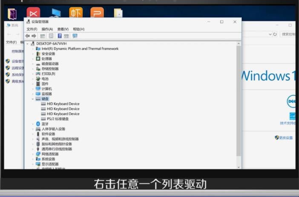Open the 查看(V) view menu
The image size is (299, 197).
point(63,29)
